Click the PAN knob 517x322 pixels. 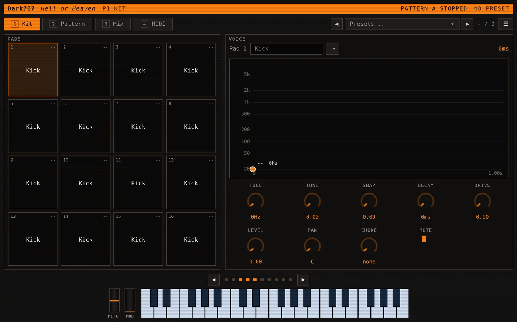tap(312, 246)
